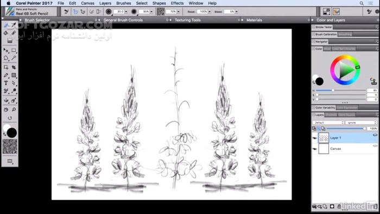The image size is (380, 214).
Task: Open the Apple menu
Action: coord(9,3)
